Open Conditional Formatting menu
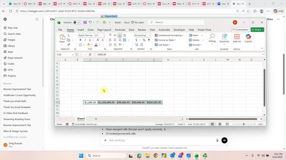 [x=169, y=35]
